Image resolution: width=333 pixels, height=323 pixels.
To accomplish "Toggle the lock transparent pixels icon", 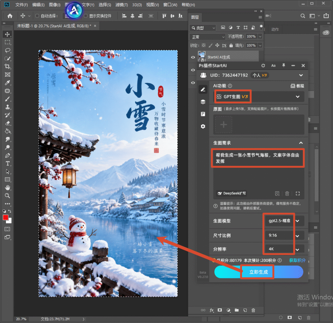I will [x=204, y=45].
